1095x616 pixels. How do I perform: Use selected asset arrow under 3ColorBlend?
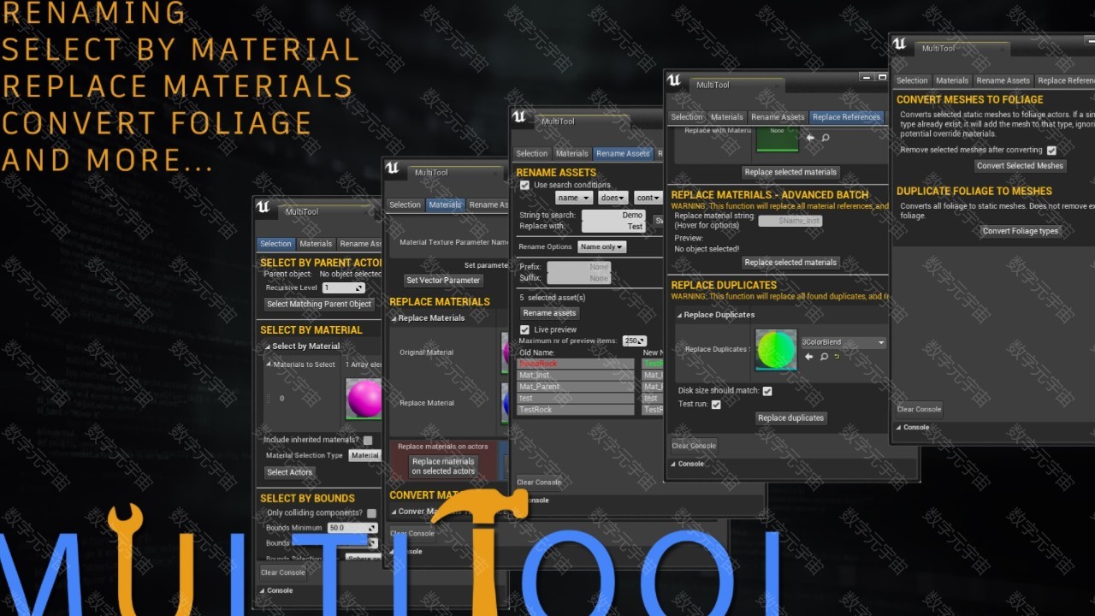coord(809,357)
